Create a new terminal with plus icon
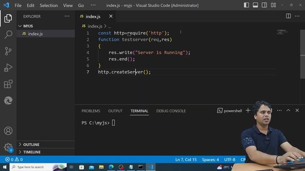Viewport: 305px width, 171px height. point(248,110)
